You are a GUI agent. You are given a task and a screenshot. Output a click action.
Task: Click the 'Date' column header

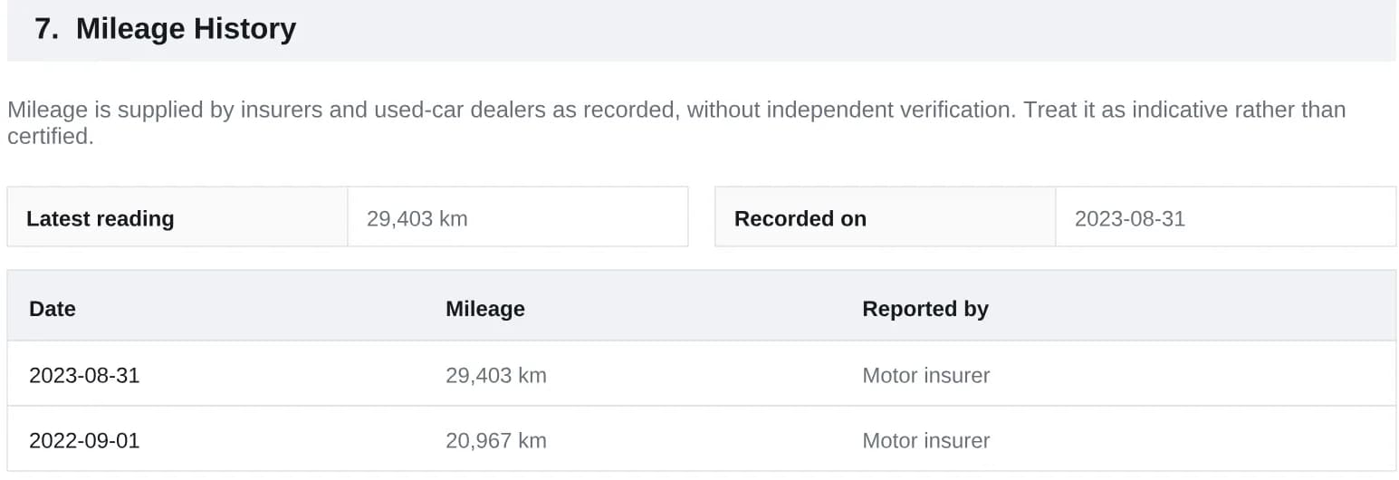(53, 309)
